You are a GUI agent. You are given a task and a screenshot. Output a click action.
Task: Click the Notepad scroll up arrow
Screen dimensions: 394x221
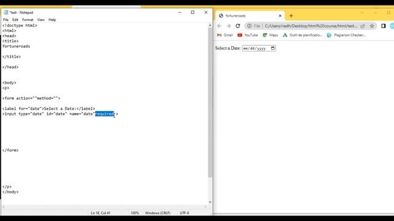pyautogui.click(x=210, y=25)
